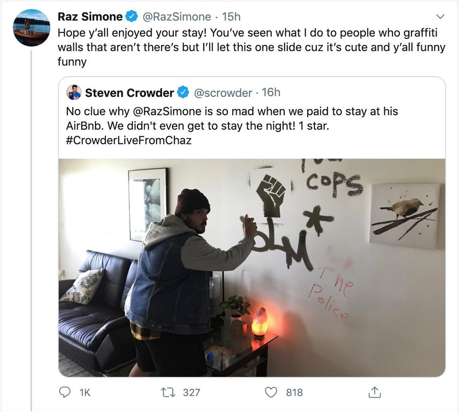This screenshot has width=459, height=412.
Task: Click the 327 retweets count
Action: (192, 392)
